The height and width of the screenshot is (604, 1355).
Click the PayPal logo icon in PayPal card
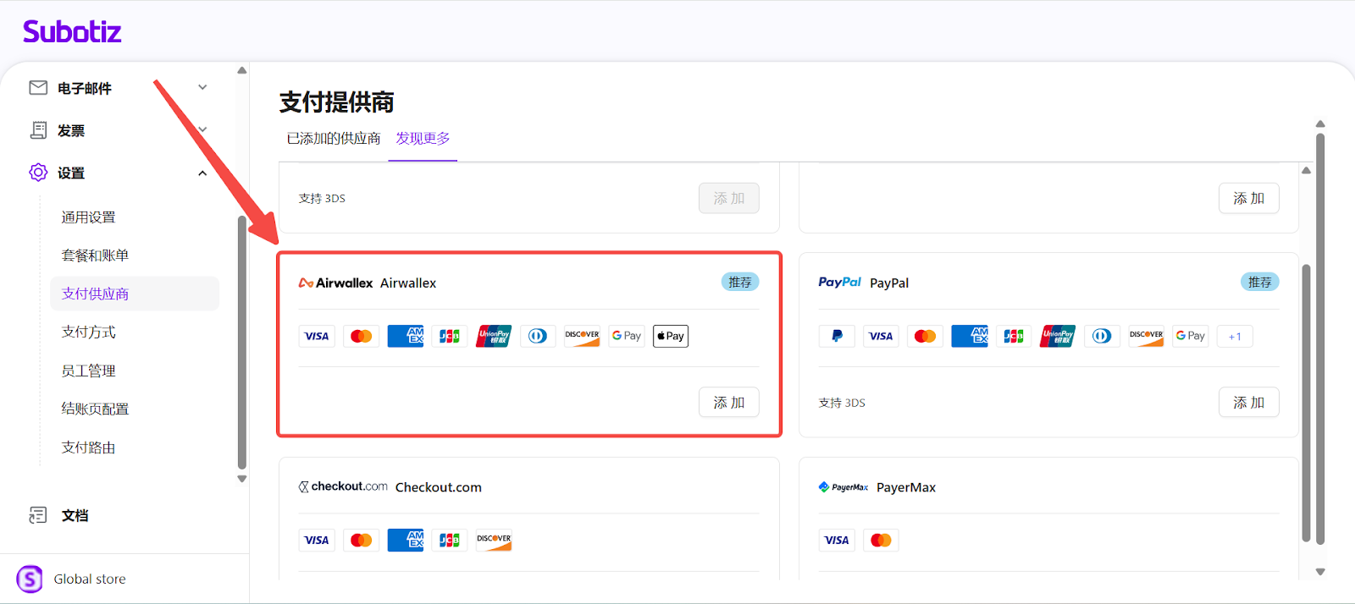click(x=837, y=336)
